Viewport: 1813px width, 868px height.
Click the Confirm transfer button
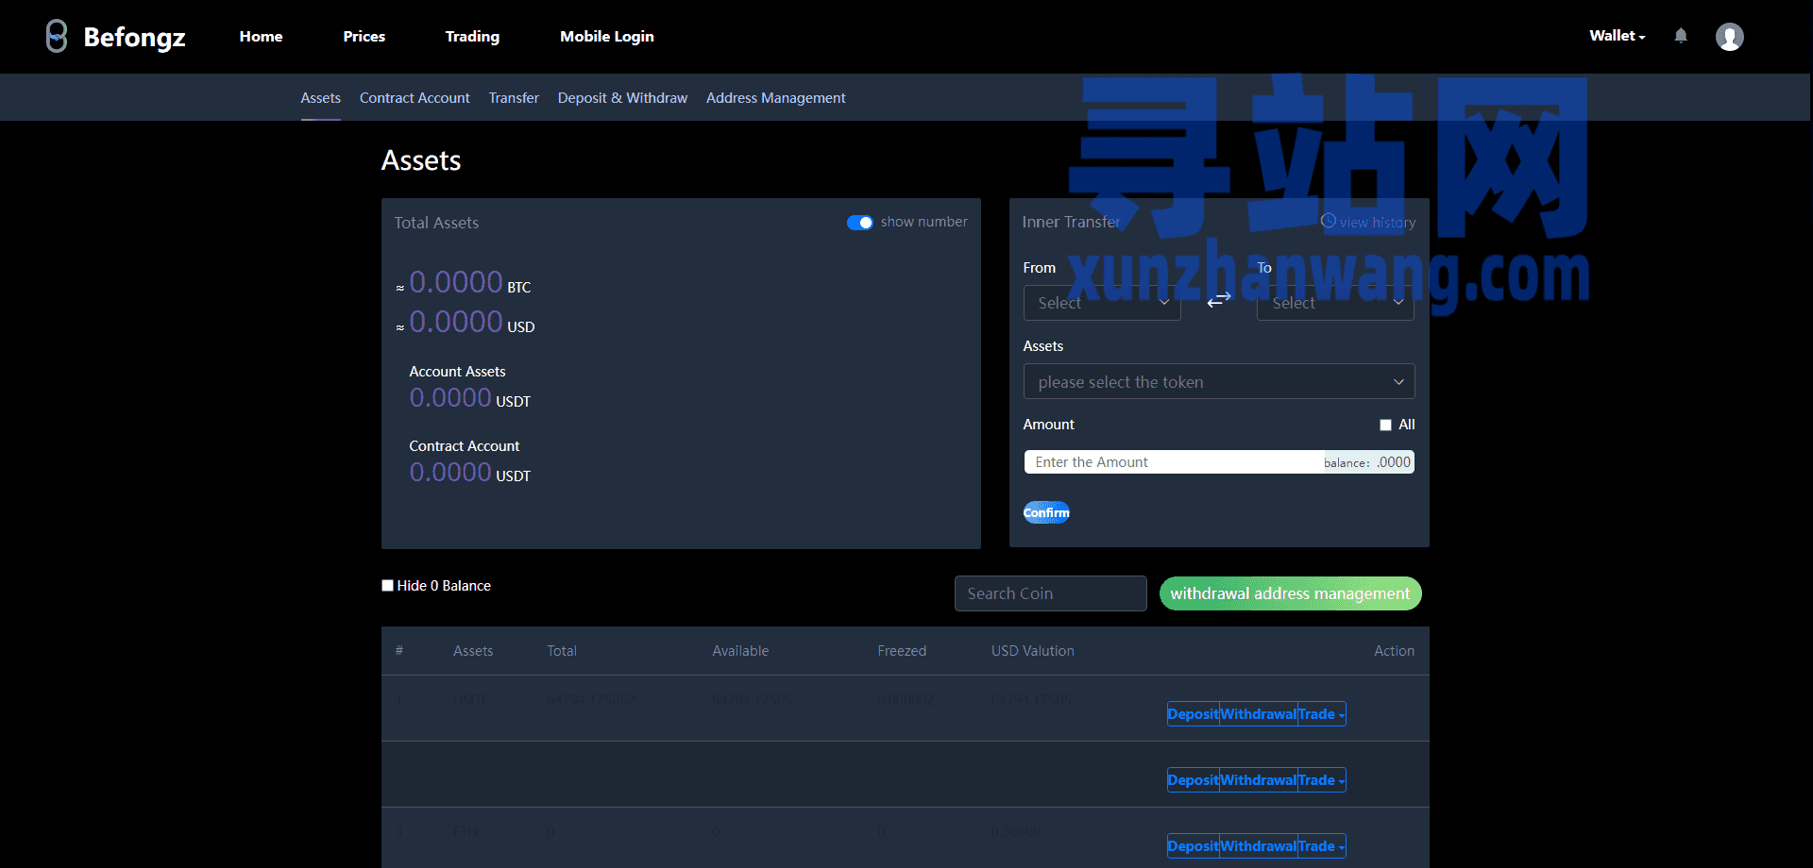tap(1046, 512)
